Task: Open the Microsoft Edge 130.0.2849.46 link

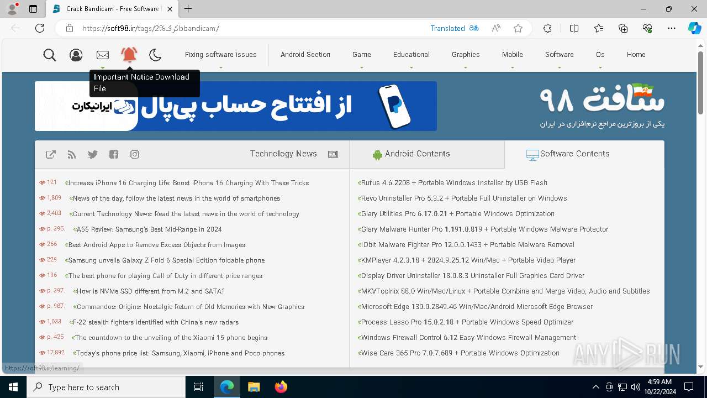Action: pos(477,307)
